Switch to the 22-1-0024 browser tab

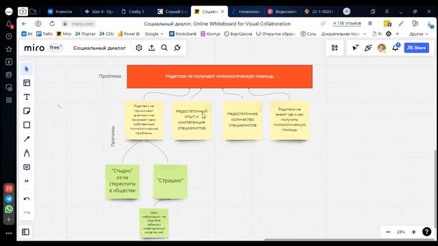319,12
